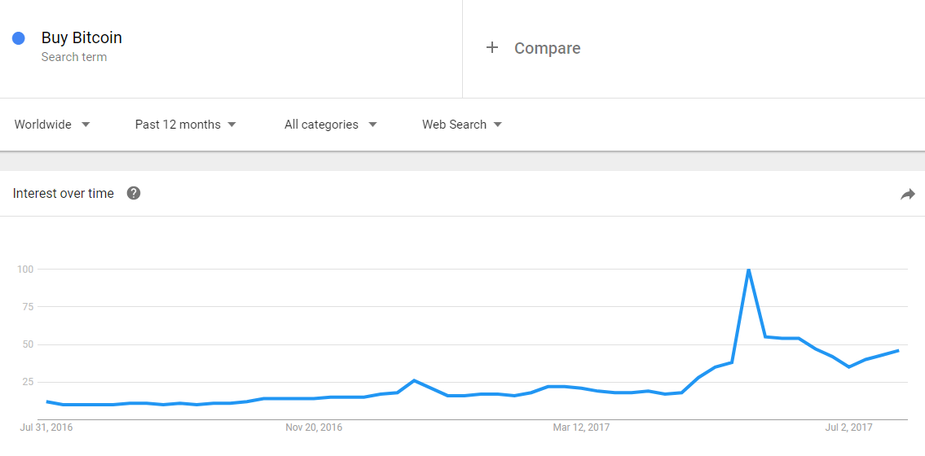925x456 pixels.
Task: Click the blue dot beside Buy Bitcoin
Action: click(x=18, y=37)
